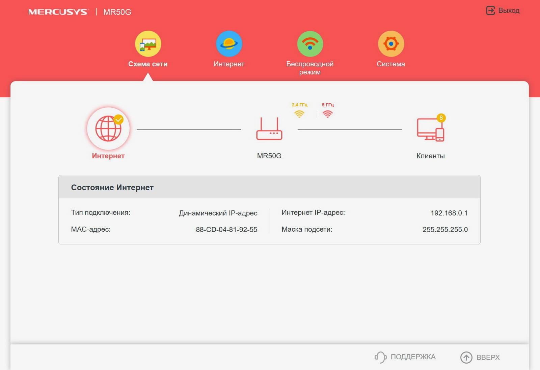Viewport: 540px width, 370px height.
Task: Click the Mercusys logo in header
Action: click(58, 12)
